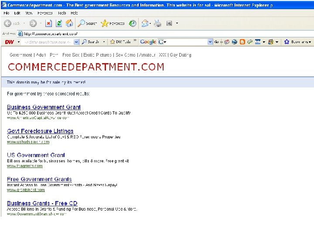Viewport: 314px width, 235px height.
Task: Open the US Government Grant link
Action: [x=36, y=155]
